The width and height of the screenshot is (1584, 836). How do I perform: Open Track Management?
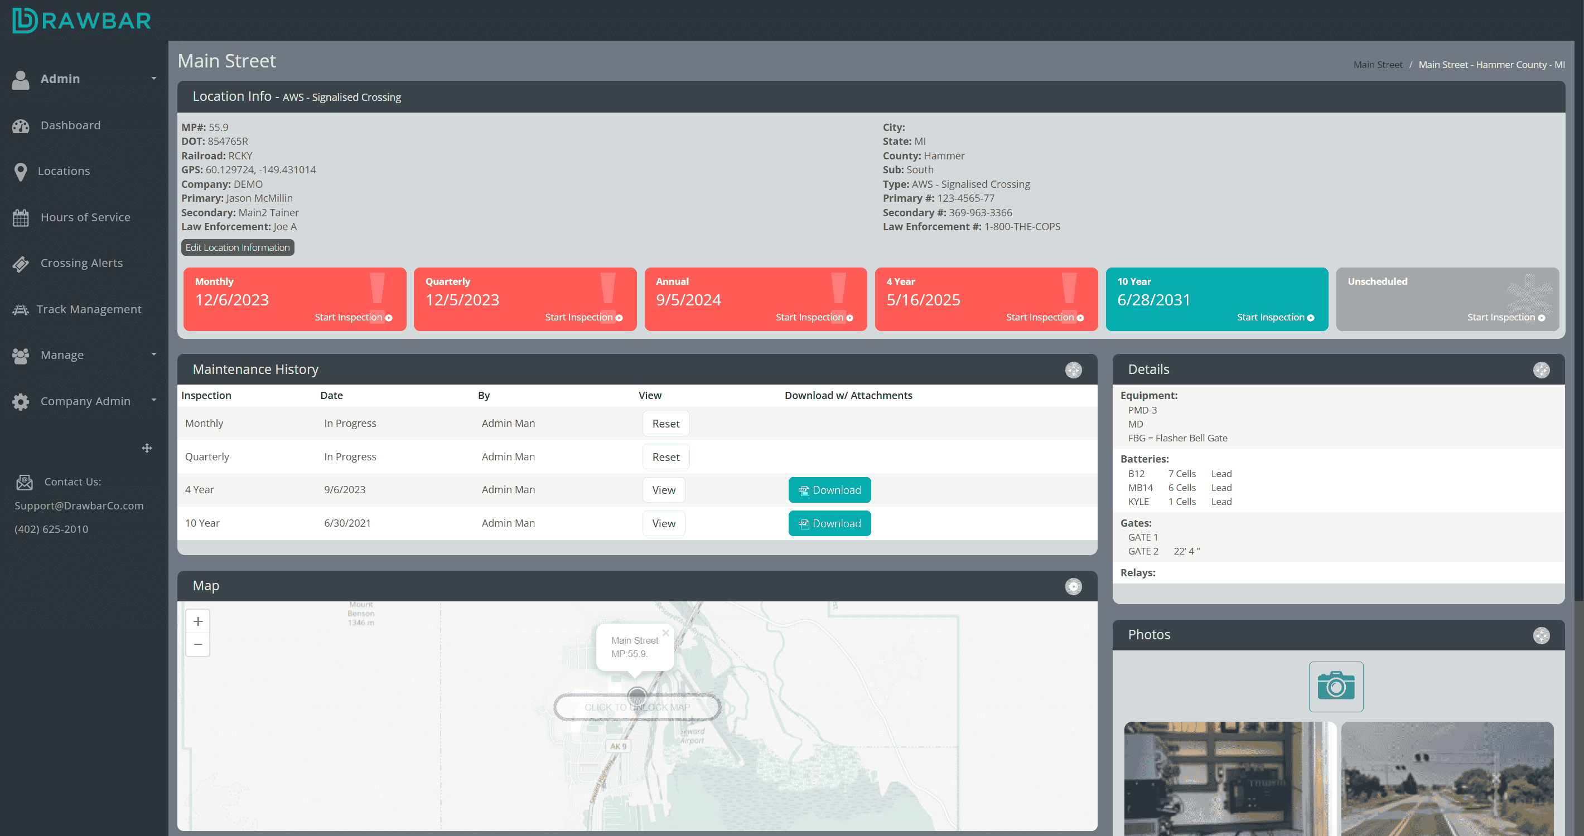pyautogui.click(x=89, y=309)
